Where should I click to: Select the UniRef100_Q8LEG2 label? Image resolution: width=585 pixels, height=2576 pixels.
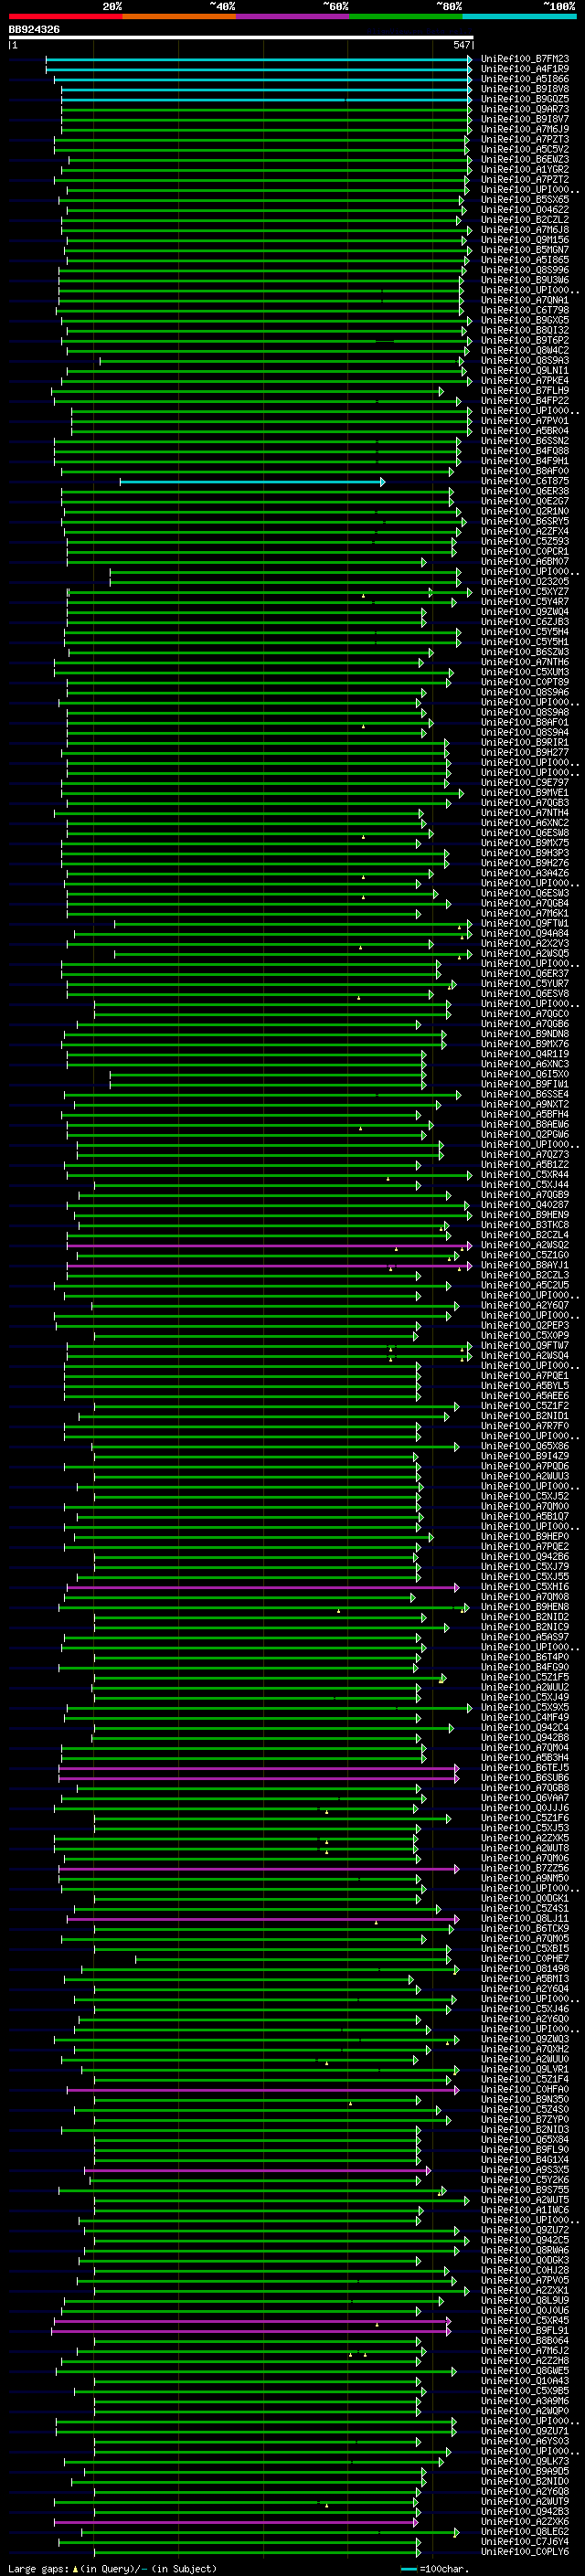point(524,2532)
